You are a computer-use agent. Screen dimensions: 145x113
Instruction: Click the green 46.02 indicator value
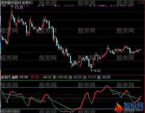coord(47,77)
